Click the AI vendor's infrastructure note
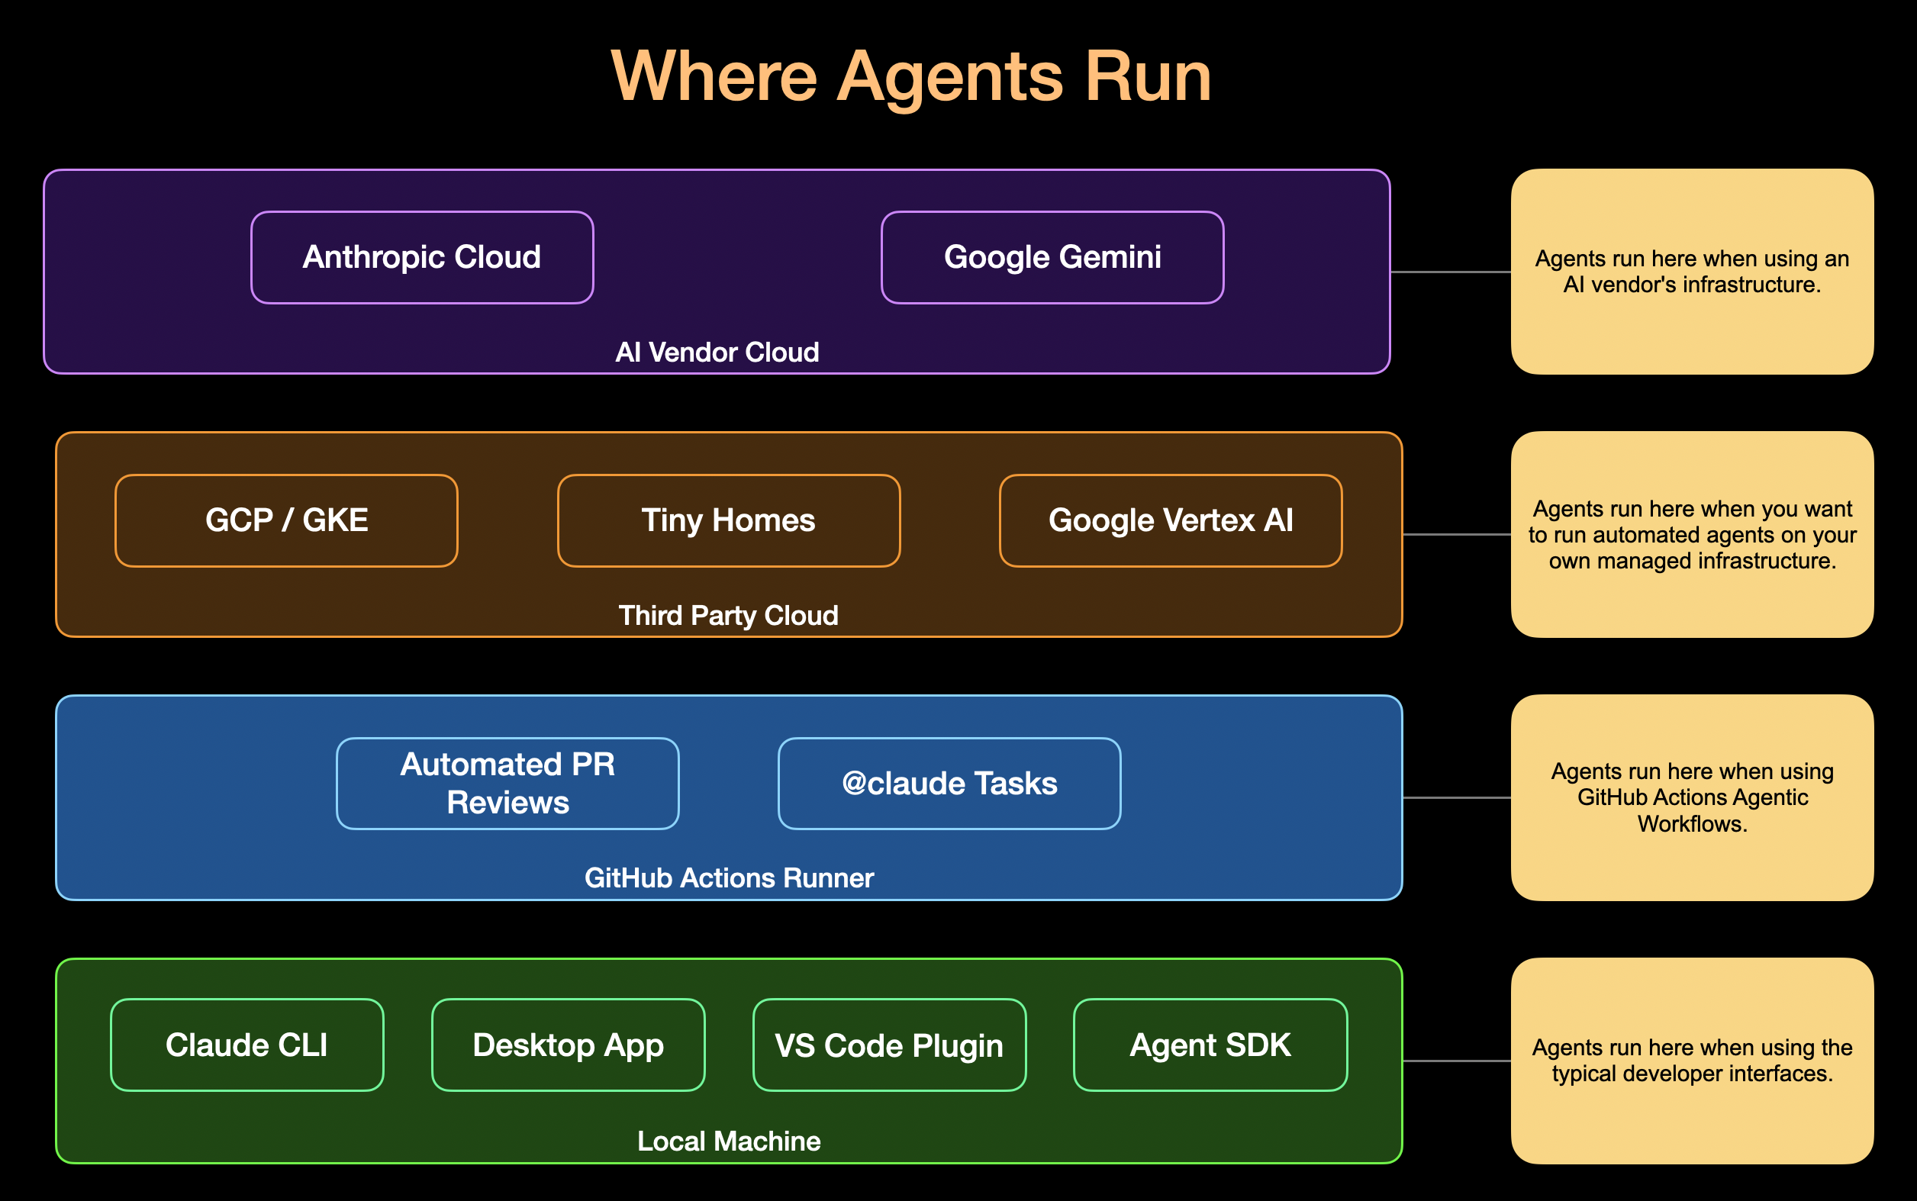 tap(1692, 272)
